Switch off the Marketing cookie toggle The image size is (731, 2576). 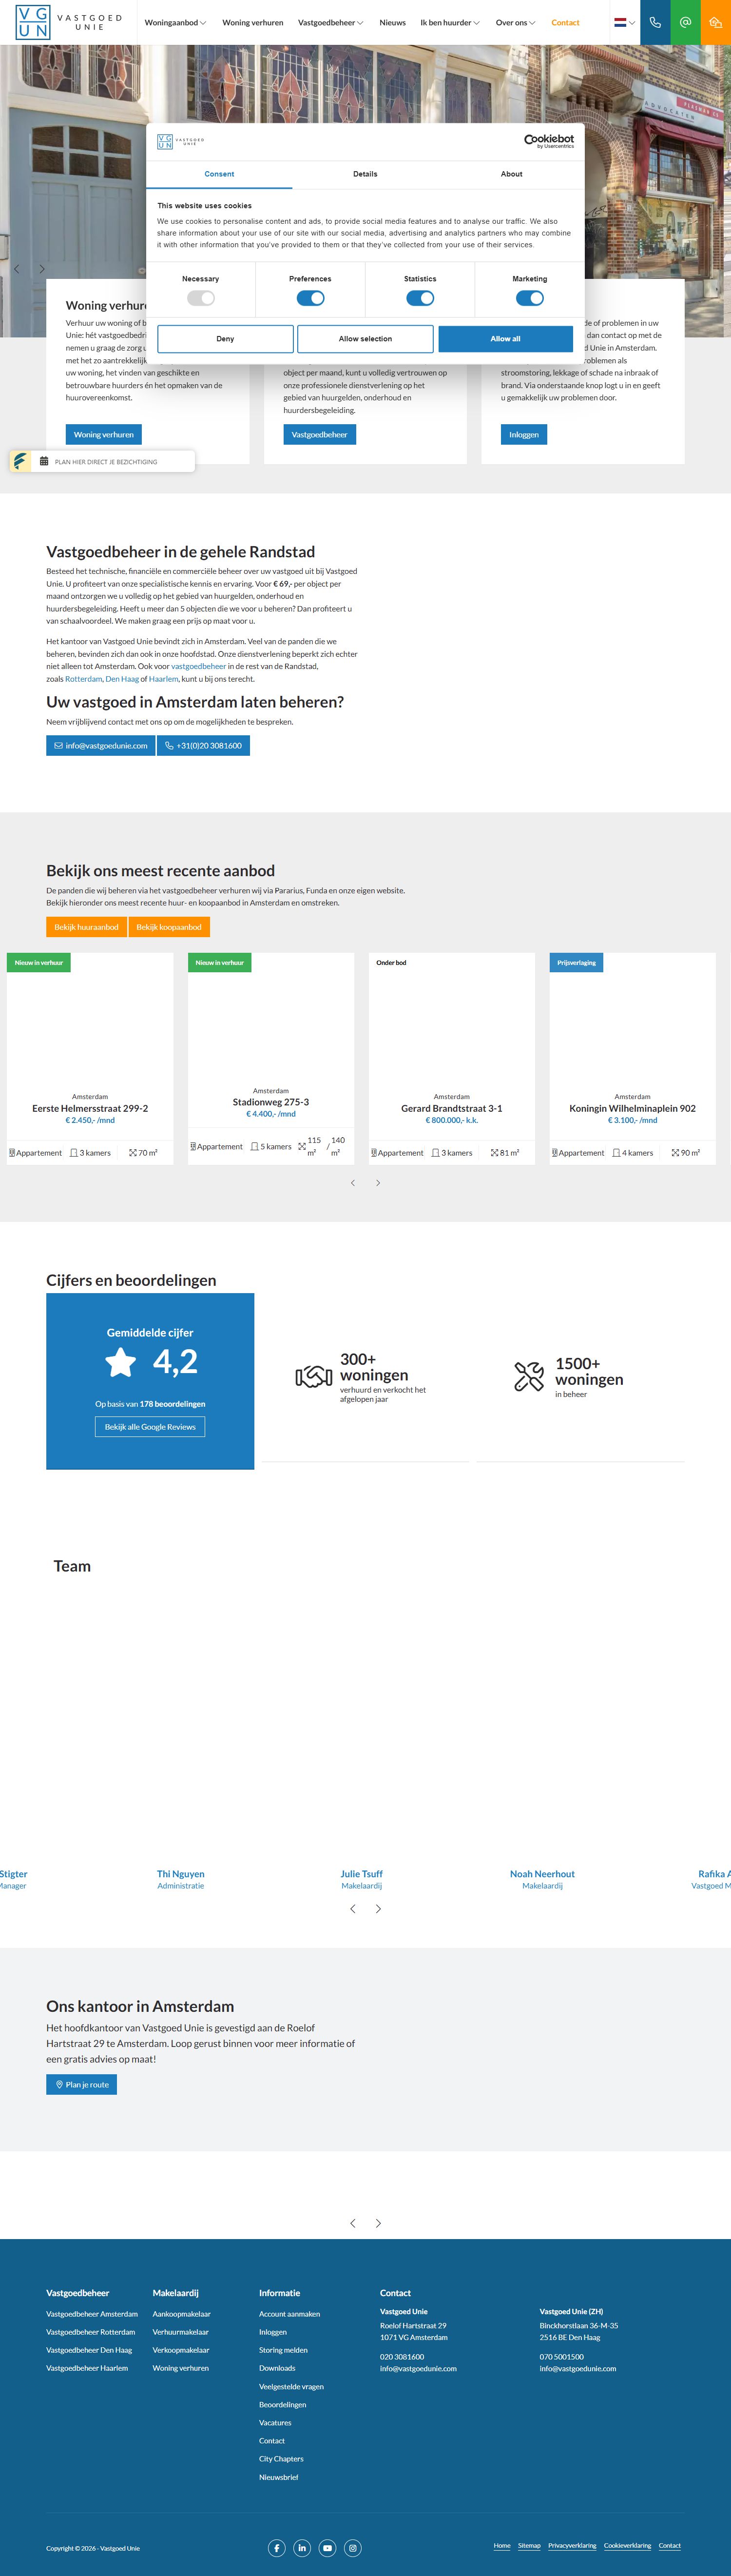(x=530, y=298)
